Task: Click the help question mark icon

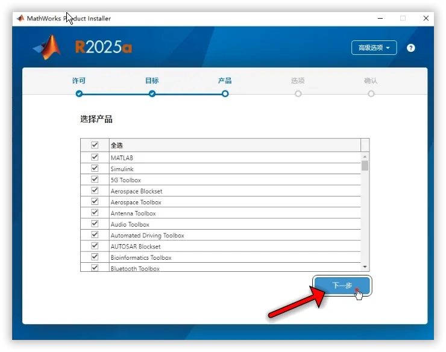Action: pos(410,48)
